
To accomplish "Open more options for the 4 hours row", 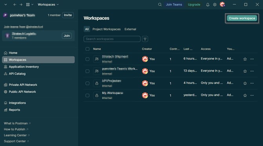I will coord(252,83).
